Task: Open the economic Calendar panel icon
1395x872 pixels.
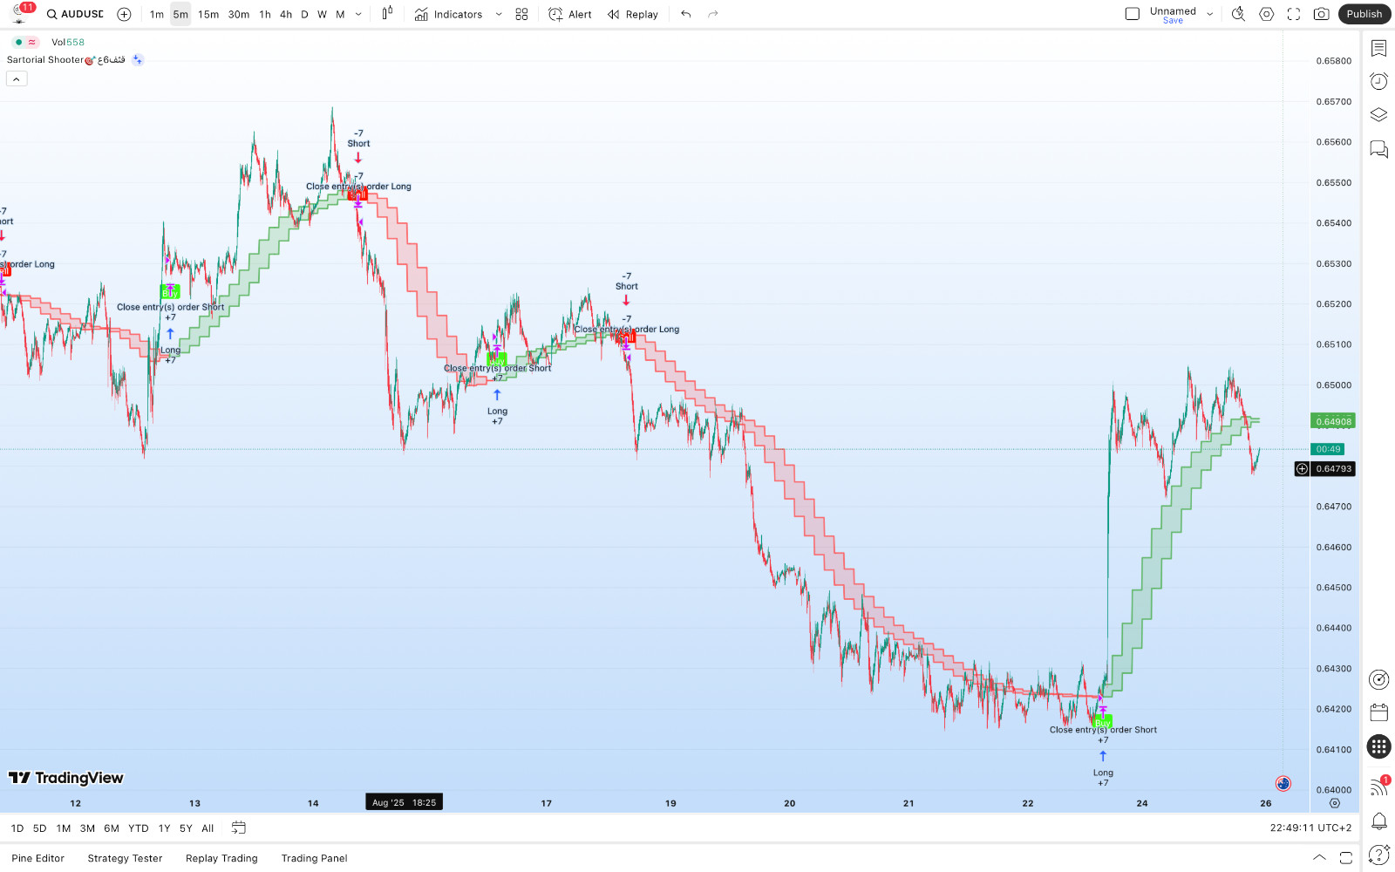Action: pos(1378,712)
